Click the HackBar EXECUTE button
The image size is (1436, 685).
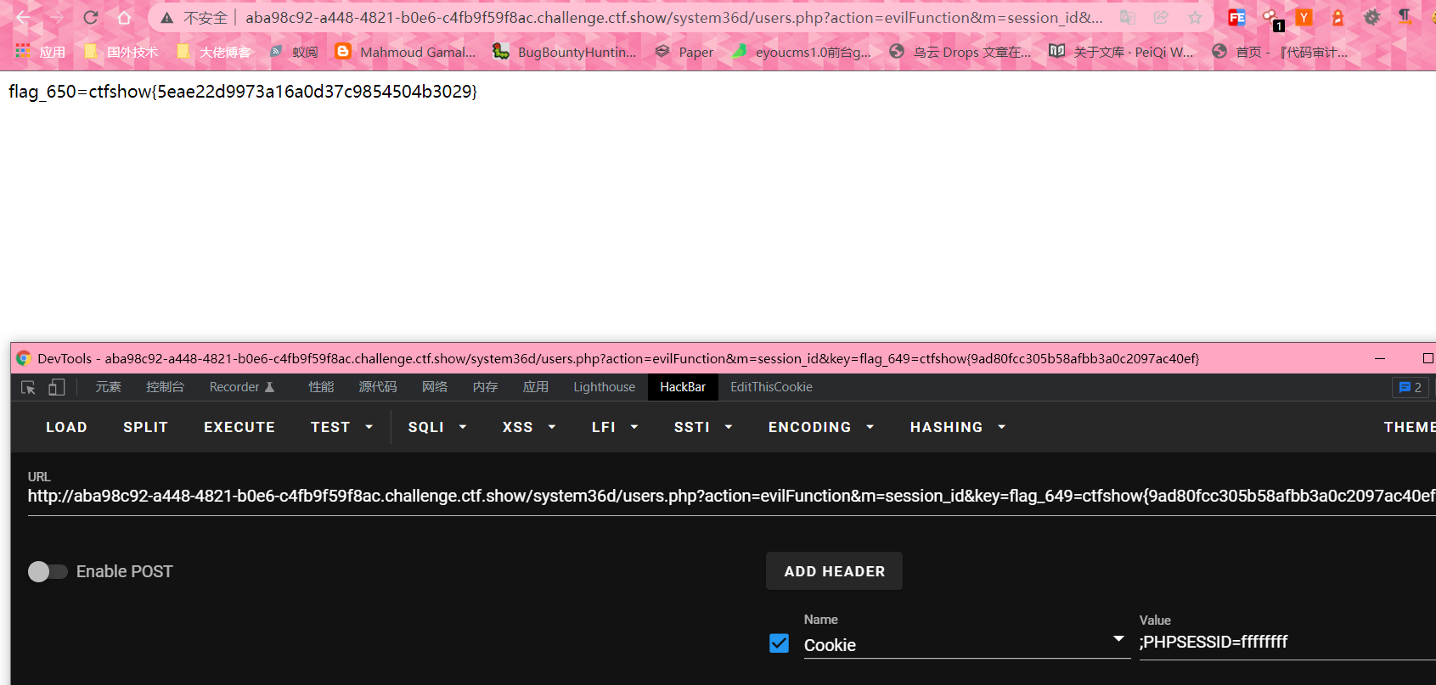point(239,427)
